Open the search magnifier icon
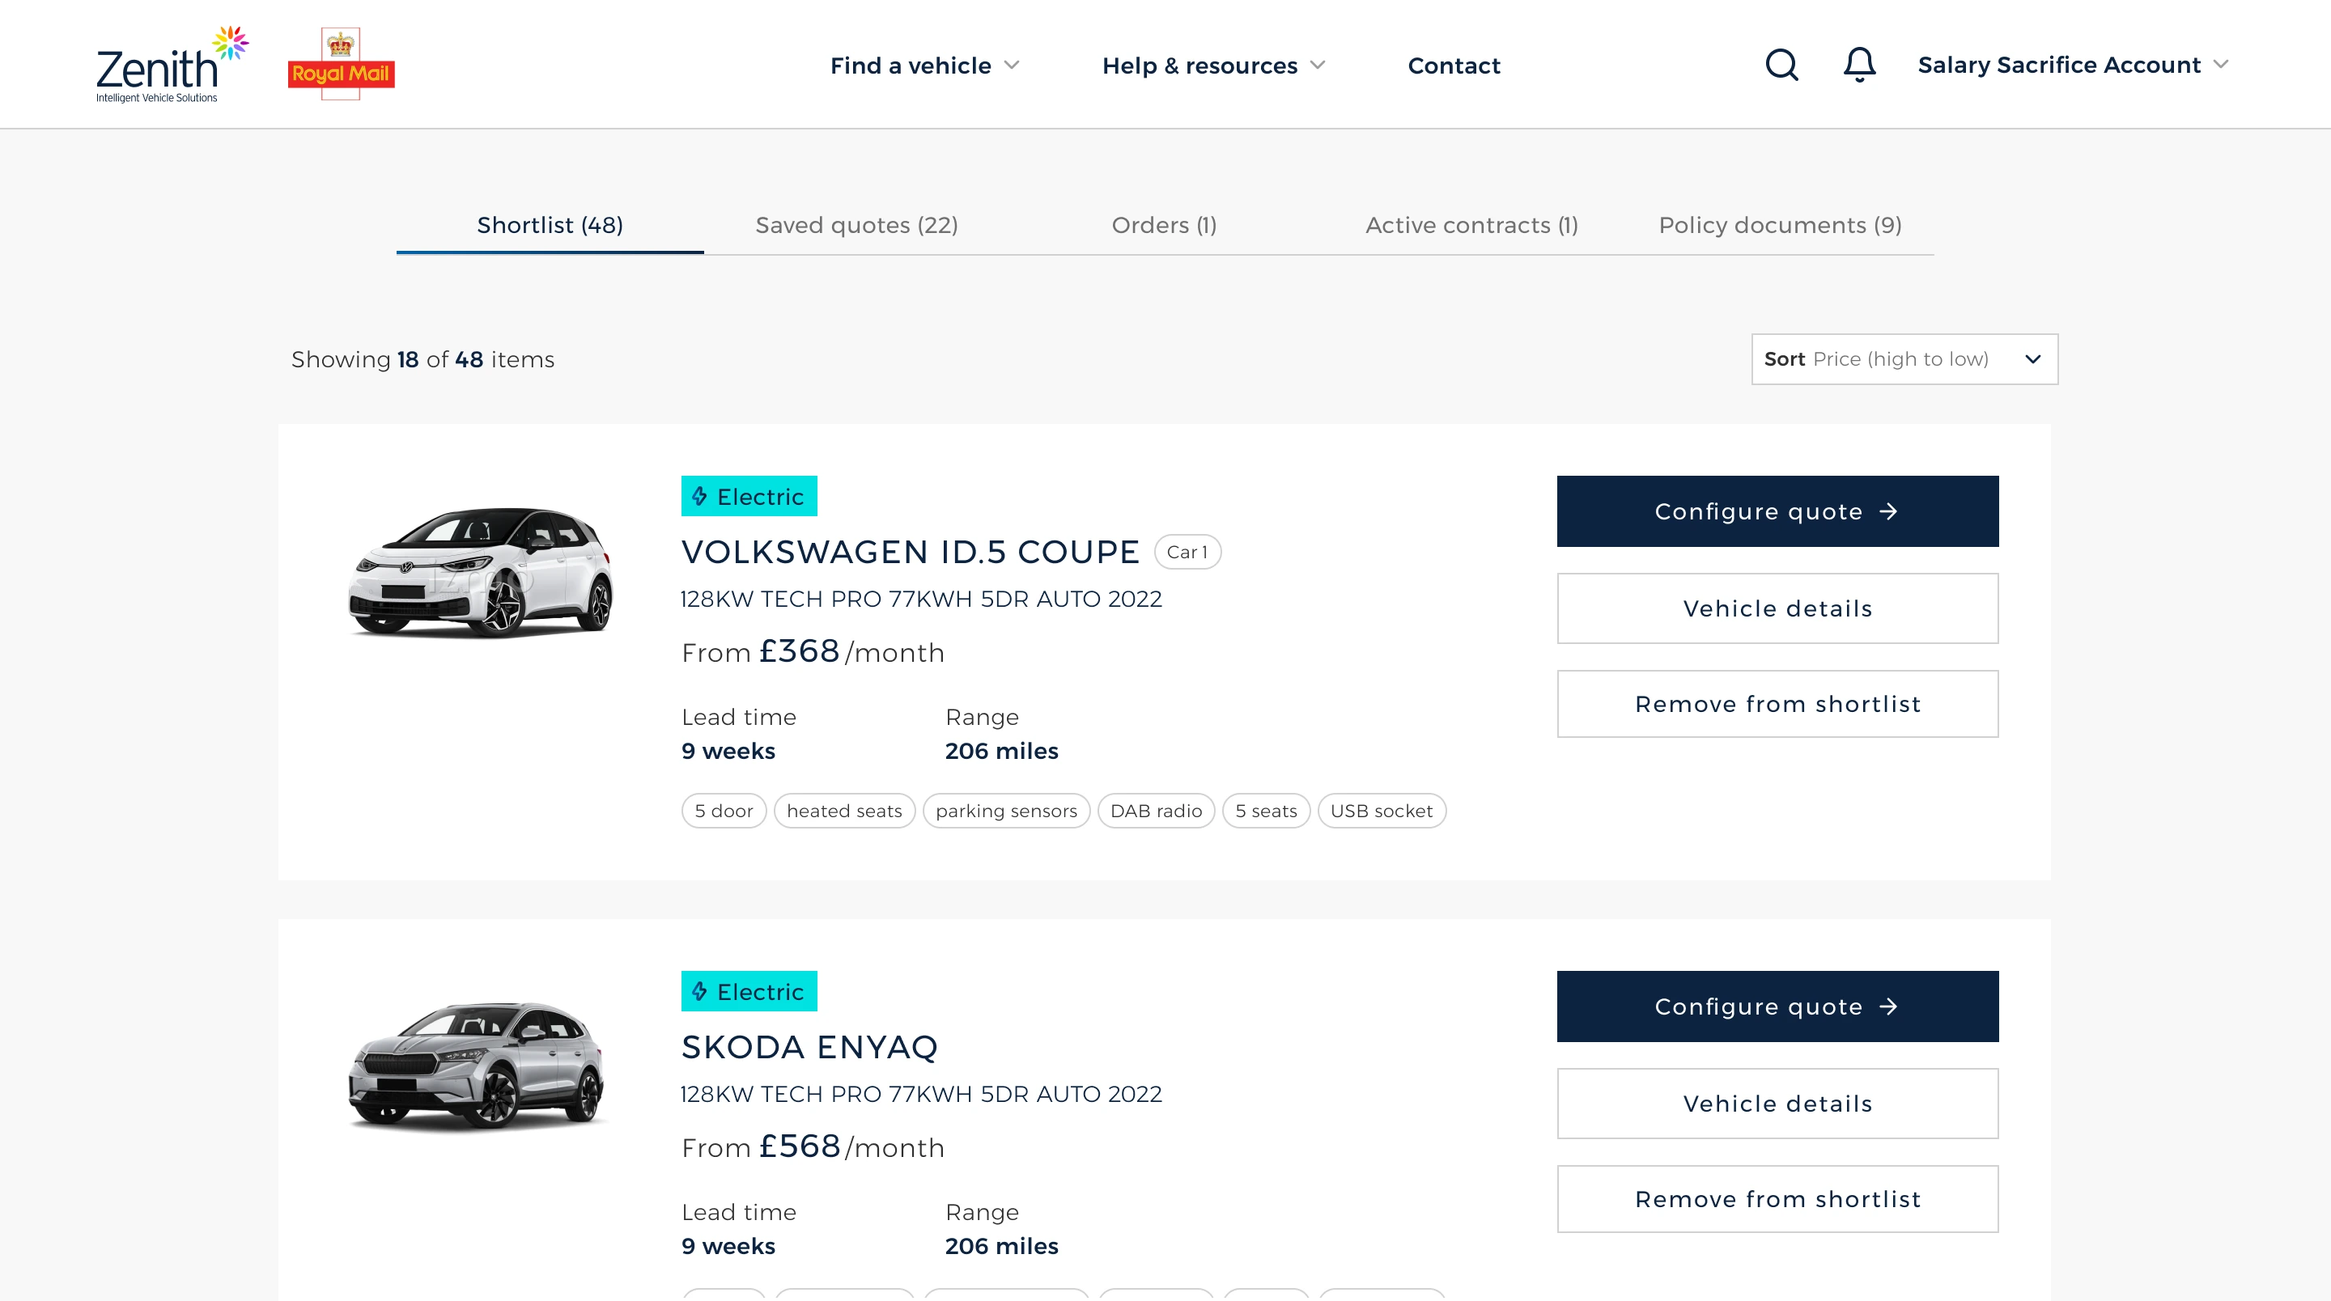 point(1781,66)
